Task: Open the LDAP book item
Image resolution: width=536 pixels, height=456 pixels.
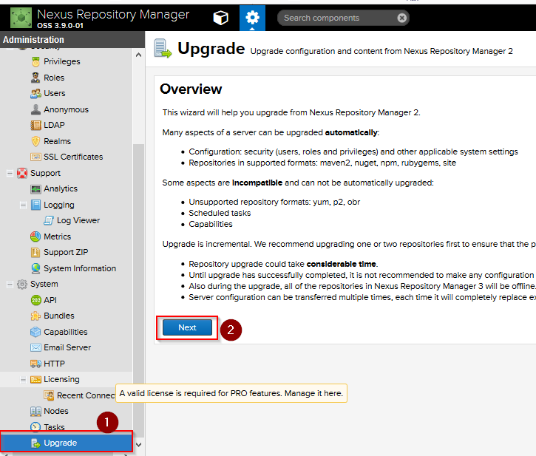Action: [x=55, y=125]
